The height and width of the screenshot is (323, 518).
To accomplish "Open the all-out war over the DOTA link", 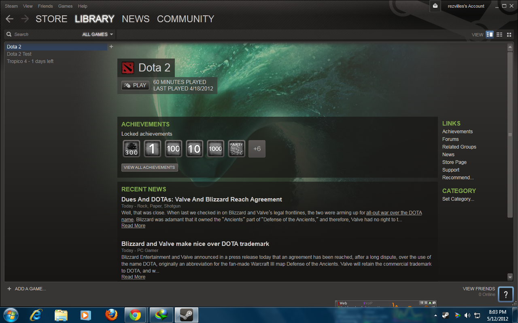I will point(394,213).
